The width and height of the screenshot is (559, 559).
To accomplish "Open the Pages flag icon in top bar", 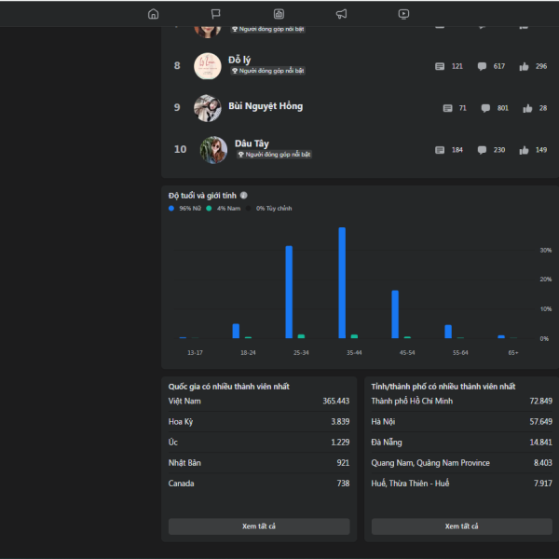I will [x=215, y=14].
